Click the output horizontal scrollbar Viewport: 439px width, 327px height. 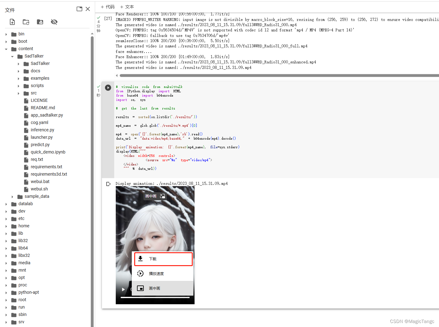279,75
